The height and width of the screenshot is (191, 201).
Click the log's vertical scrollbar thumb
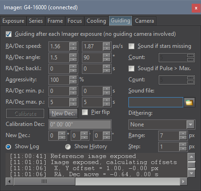coord(191,165)
